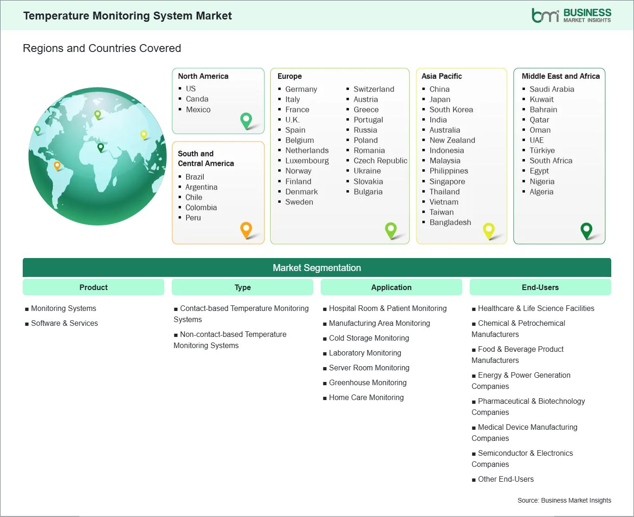Click the green map pin in North America box
Screen dimensions: 634x517
pyautogui.click(x=246, y=121)
